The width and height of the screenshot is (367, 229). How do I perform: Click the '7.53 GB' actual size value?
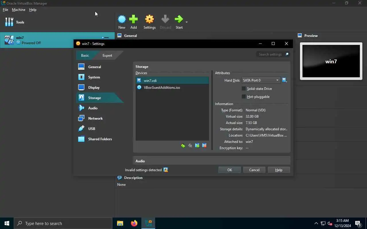251,123
